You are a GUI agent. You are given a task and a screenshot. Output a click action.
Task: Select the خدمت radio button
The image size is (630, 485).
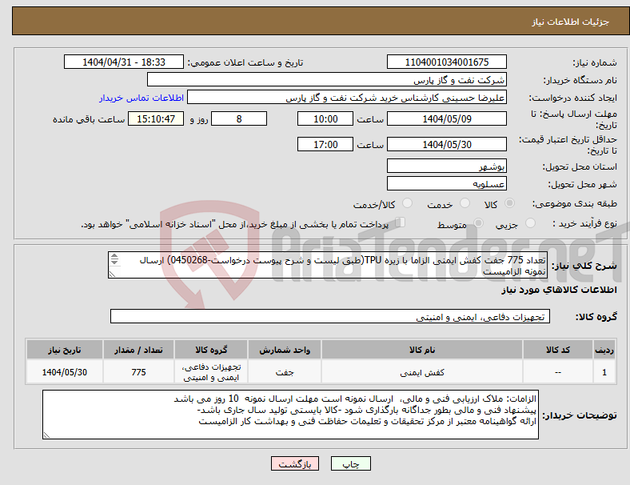(x=465, y=203)
